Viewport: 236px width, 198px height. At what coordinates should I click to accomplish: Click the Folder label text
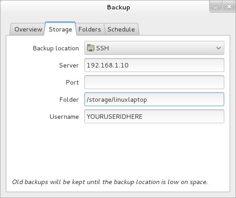(69, 100)
